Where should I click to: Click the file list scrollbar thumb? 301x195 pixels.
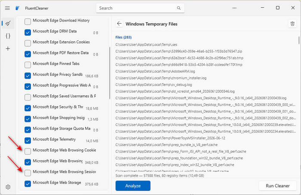pyautogui.click(x=299, y=40)
